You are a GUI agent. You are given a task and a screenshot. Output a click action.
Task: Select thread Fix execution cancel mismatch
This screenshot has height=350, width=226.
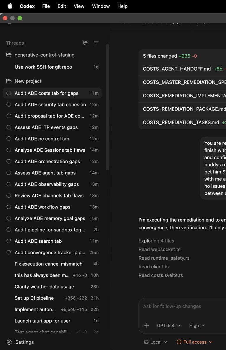(52, 264)
